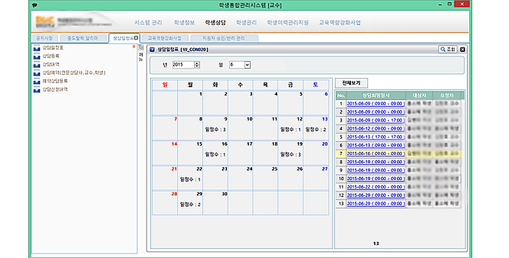Click the orange pin icon on sidebar panel

[x=133, y=47]
